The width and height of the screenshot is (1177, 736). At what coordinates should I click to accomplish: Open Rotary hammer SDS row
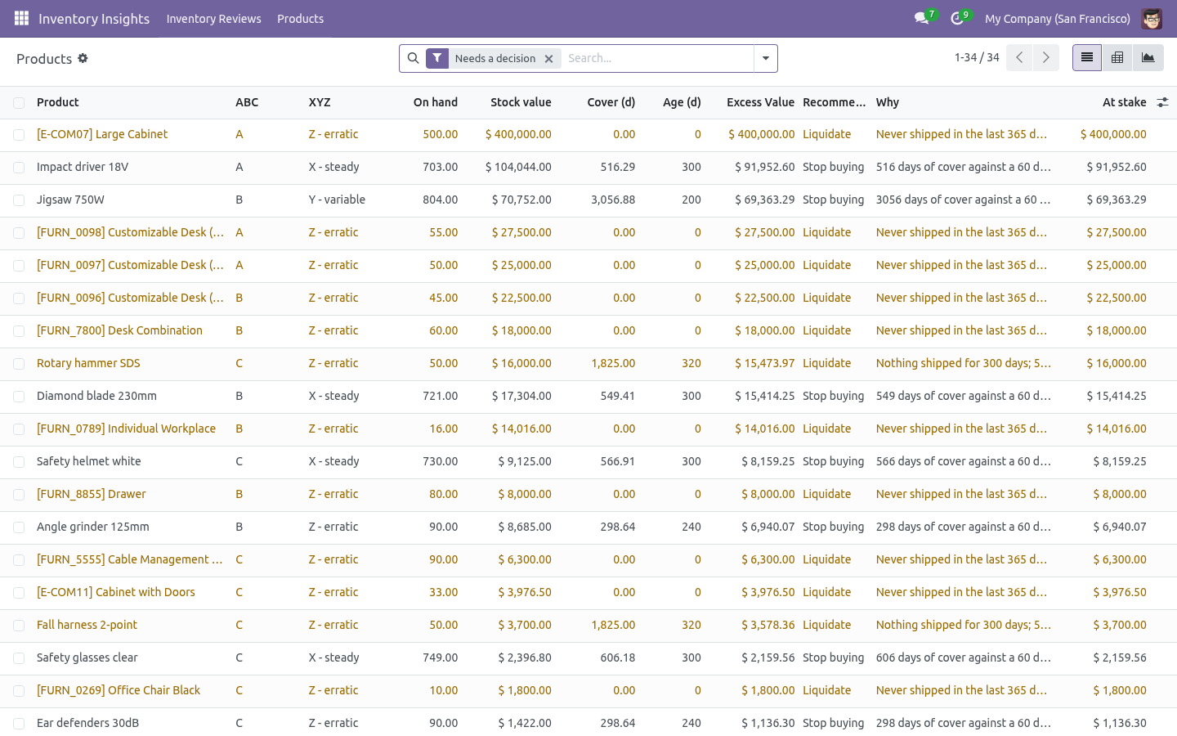(x=88, y=363)
